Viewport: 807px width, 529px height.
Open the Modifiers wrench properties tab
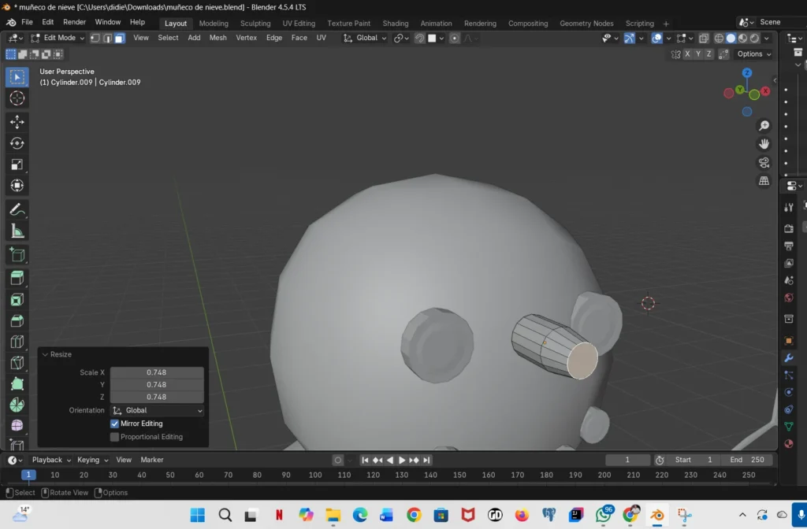click(x=788, y=357)
